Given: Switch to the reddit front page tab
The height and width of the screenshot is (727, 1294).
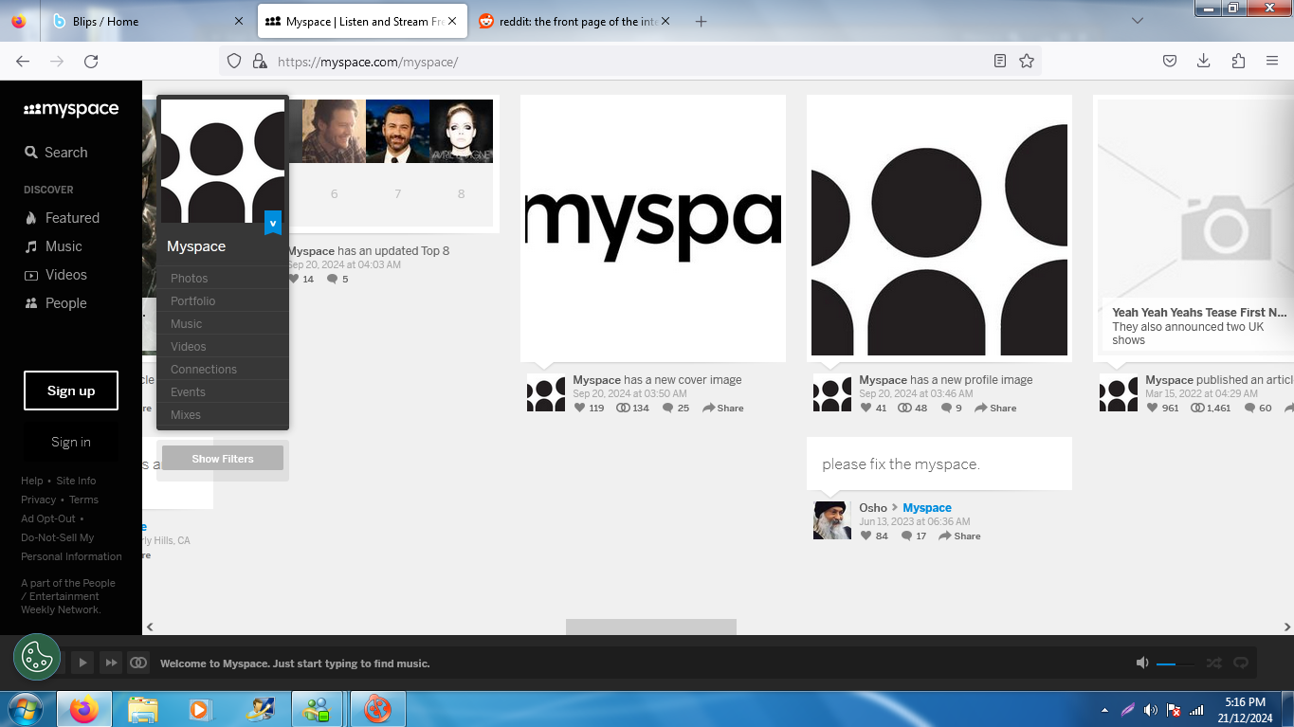Looking at the screenshot, I should tap(573, 21).
